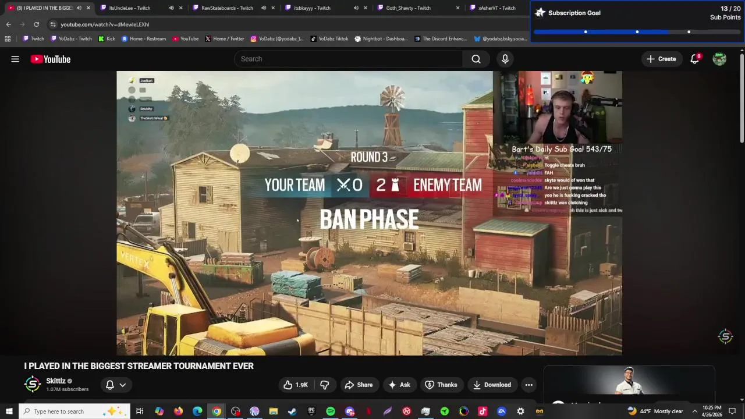
Task: Open Epic Games launcher in taskbar
Action: (x=311, y=411)
